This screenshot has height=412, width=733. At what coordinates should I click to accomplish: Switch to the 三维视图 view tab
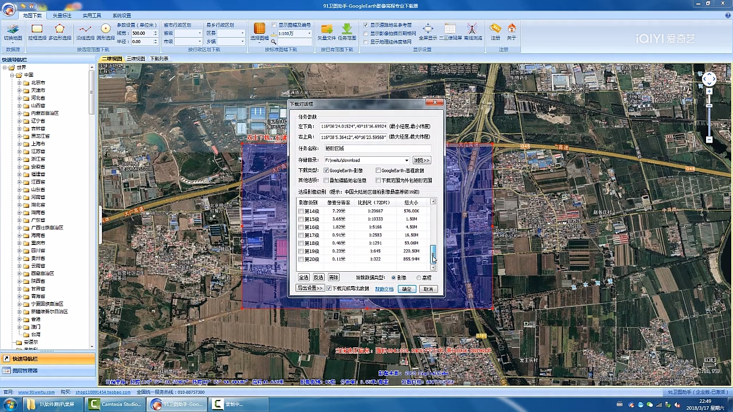pyautogui.click(x=136, y=58)
